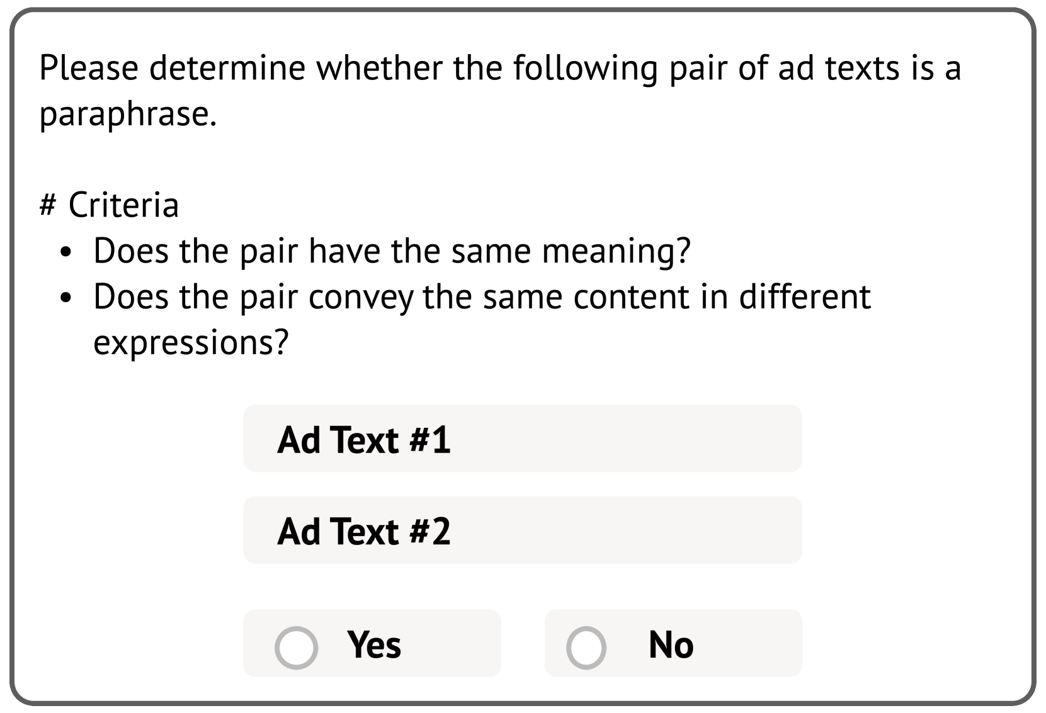Click the "#" symbol before Criteria

(48, 205)
